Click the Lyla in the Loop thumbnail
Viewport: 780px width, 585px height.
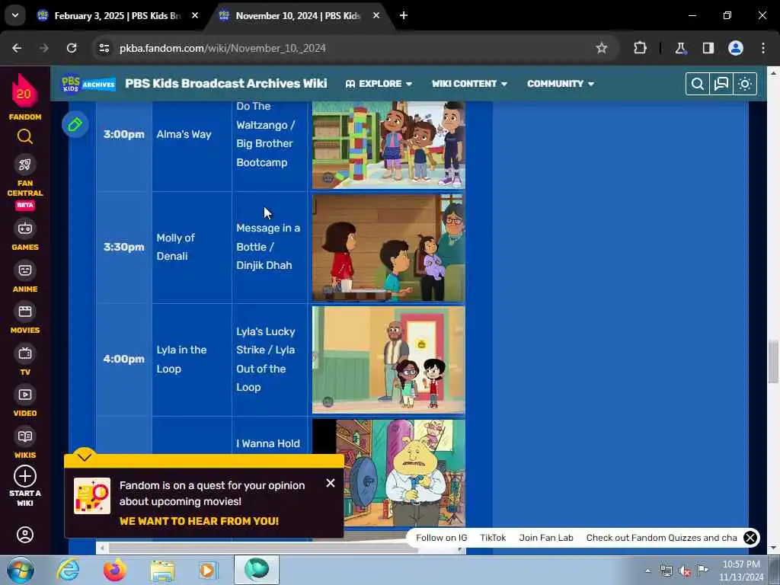point(388,360)
